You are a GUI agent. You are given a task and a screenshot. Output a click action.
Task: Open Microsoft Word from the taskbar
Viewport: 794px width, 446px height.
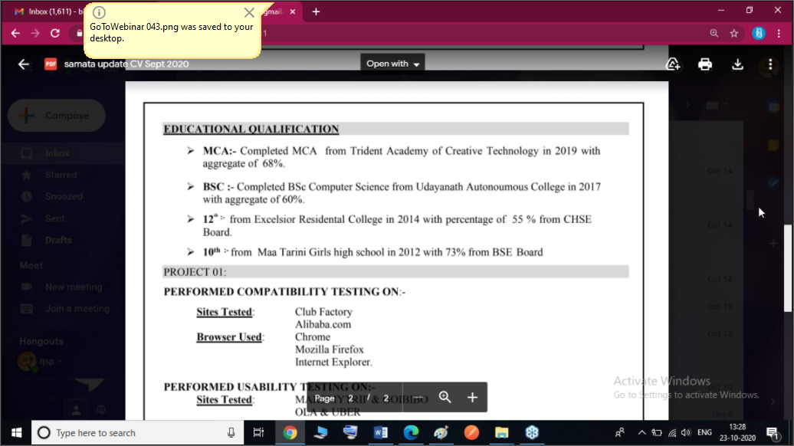380,433
